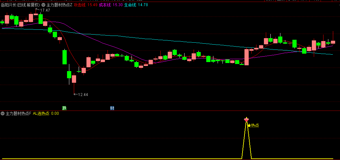This screenshot has width=340, height=160.
Task: Click the green 跌 marker icon
Action: point(64,108)
